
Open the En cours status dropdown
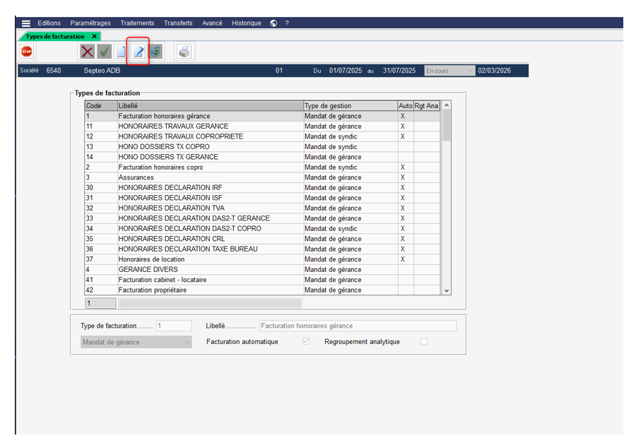(449, 71)
